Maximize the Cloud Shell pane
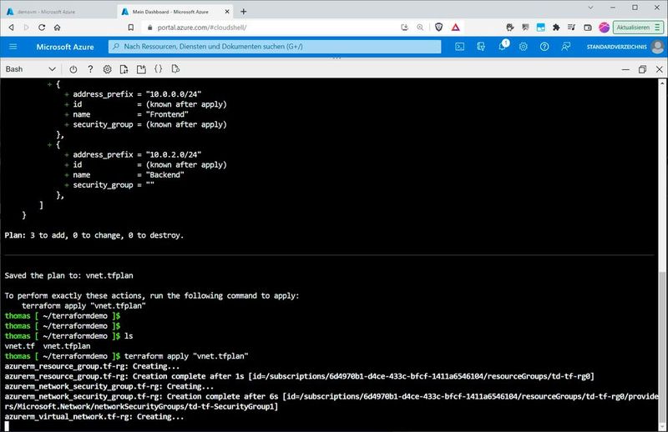Image resolution: width=668 pixels, height=432 pixels. (x=642, y=69)
